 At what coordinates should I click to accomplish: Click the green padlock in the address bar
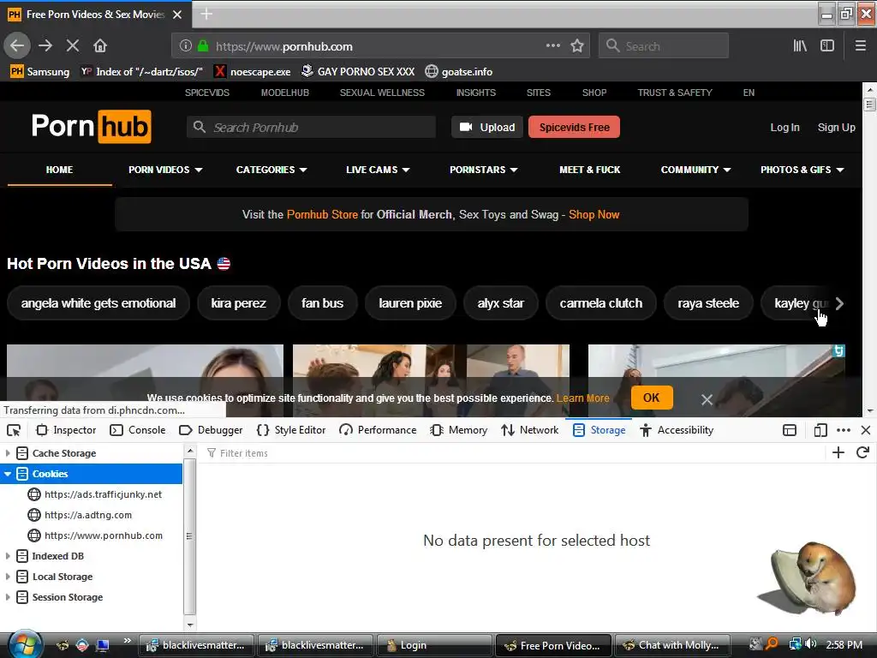click(x=203, y=46)
